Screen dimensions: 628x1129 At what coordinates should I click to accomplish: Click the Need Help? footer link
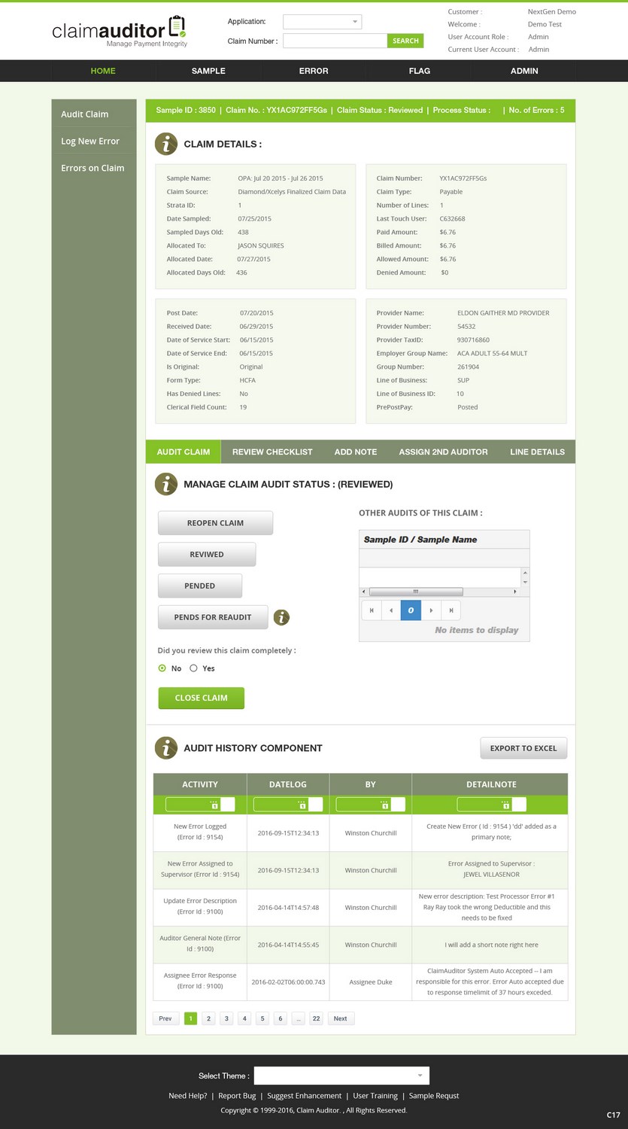[x=188, y=1096]
